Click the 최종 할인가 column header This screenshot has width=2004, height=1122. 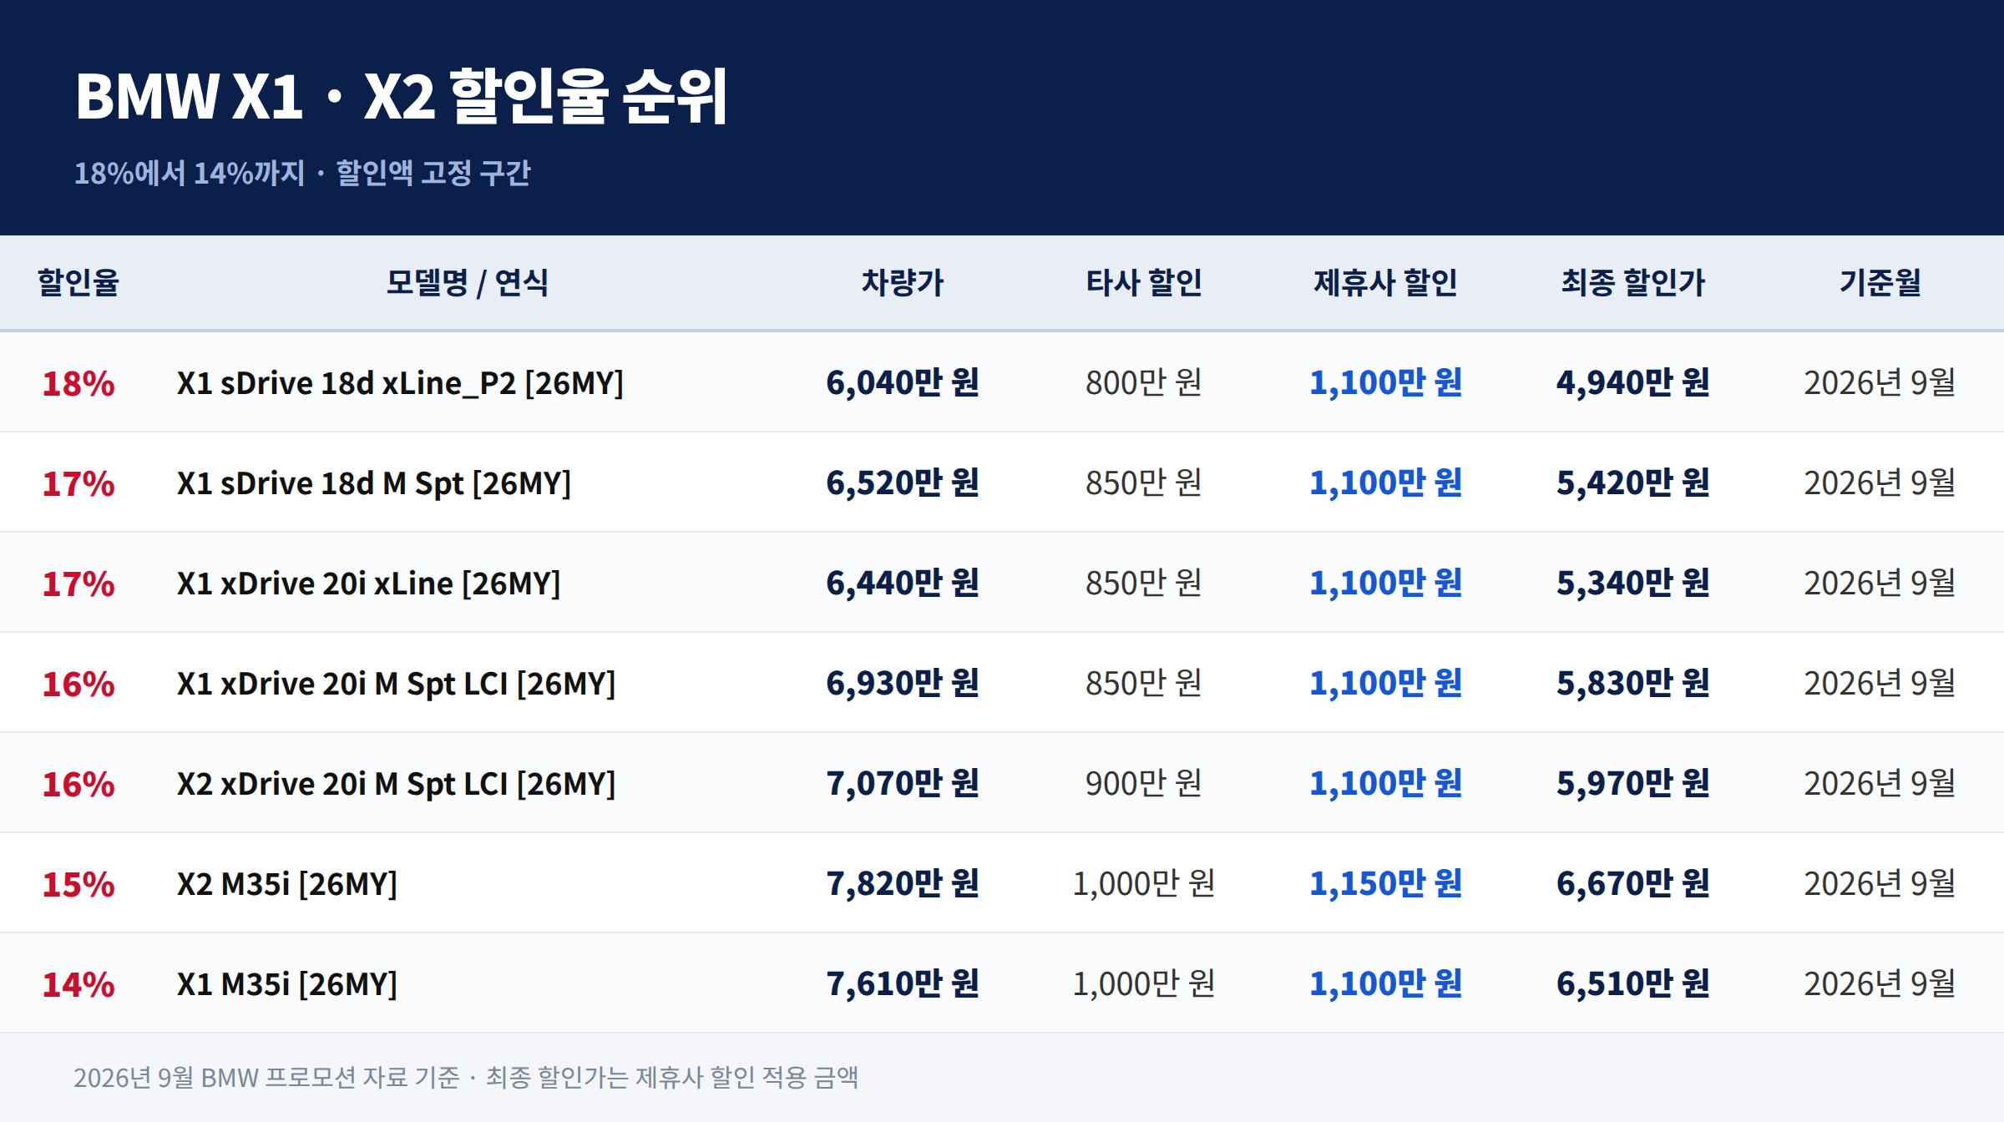coord(1633,282)
